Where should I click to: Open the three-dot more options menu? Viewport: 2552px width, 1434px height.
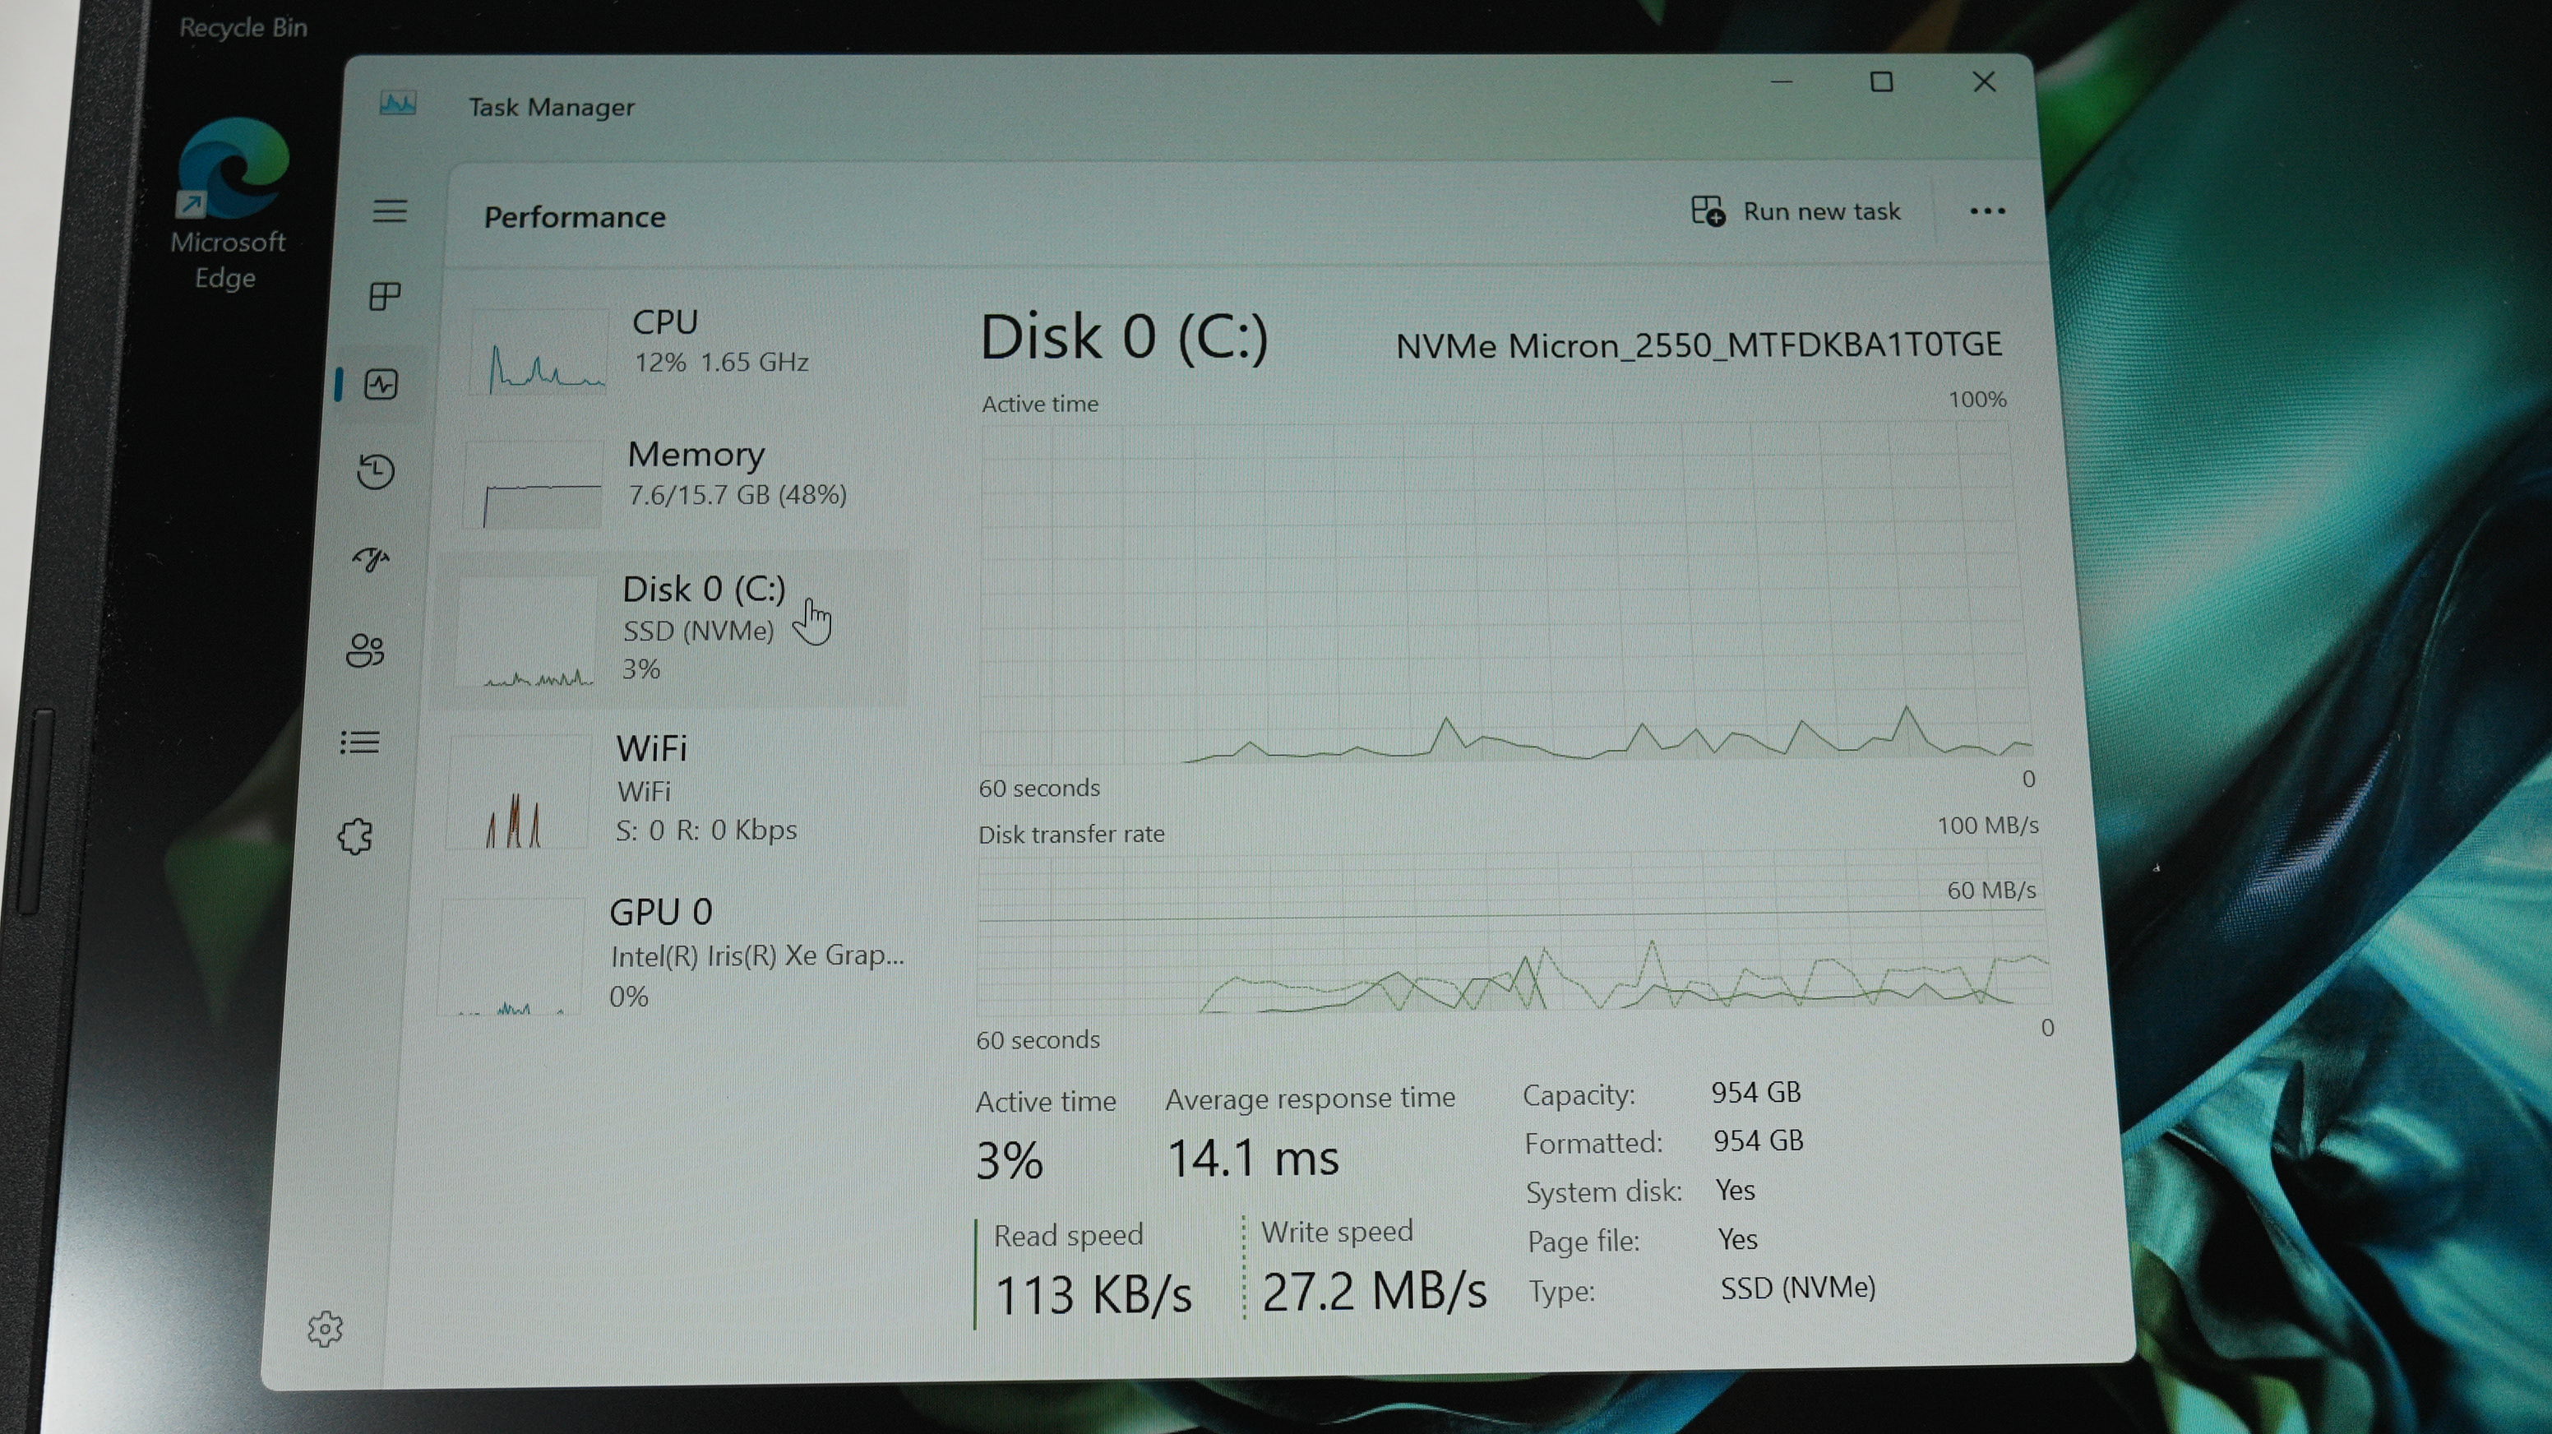coord(1986,211)
